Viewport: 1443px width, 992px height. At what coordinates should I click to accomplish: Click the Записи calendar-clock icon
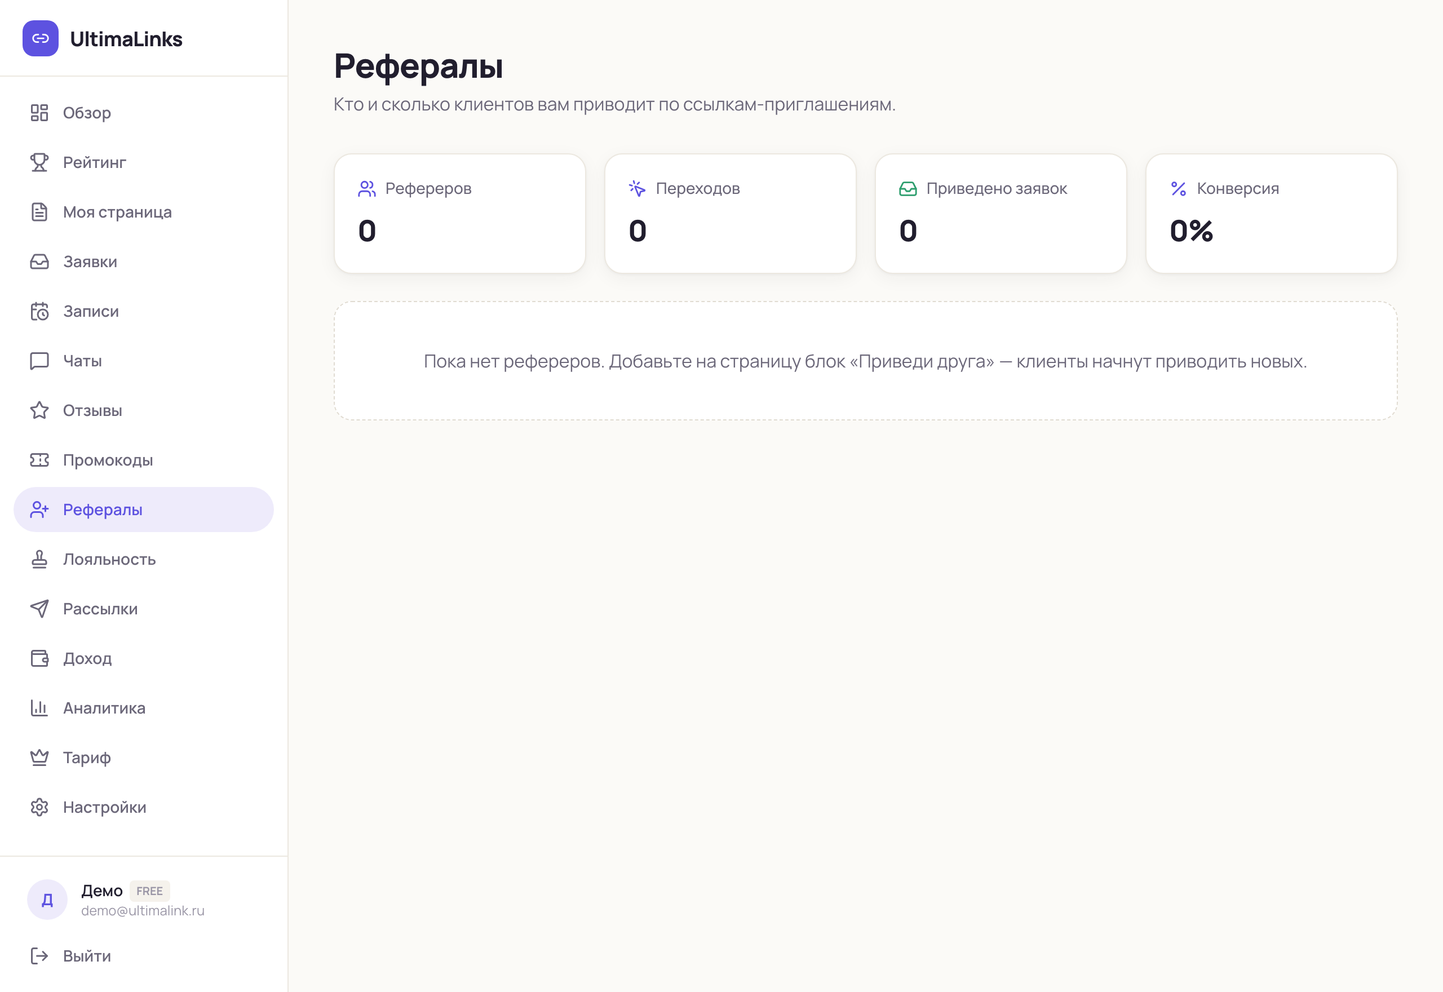[x=39, y=311]
